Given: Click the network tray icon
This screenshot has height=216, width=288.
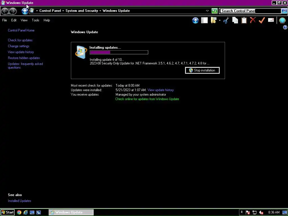Looking at the screenshot, I should click(x=255, y=212).
